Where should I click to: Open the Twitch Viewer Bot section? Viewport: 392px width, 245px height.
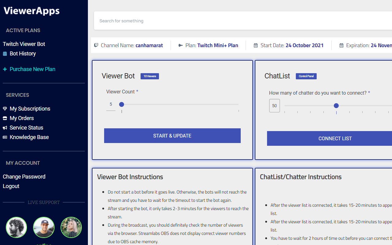pyautogui.click(x=24, y=44)
